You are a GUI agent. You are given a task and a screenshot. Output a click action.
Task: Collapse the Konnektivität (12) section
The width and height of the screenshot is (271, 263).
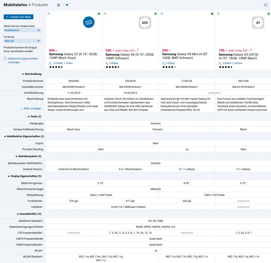29,214
